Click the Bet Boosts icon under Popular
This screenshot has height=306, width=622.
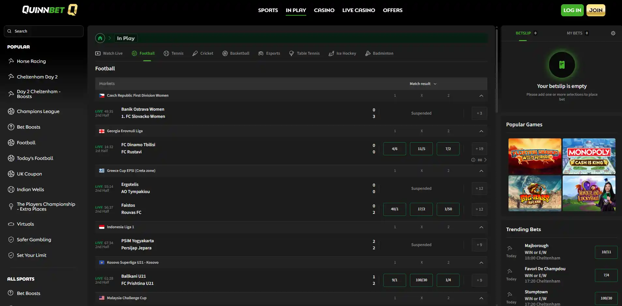pyautogui.click(x=11, y=127)
